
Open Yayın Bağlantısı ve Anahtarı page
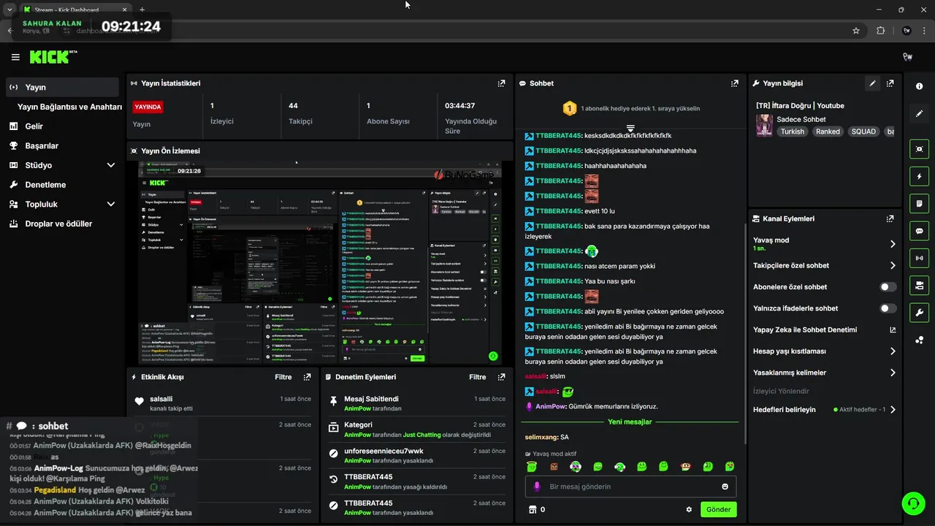tap(69, 107)
